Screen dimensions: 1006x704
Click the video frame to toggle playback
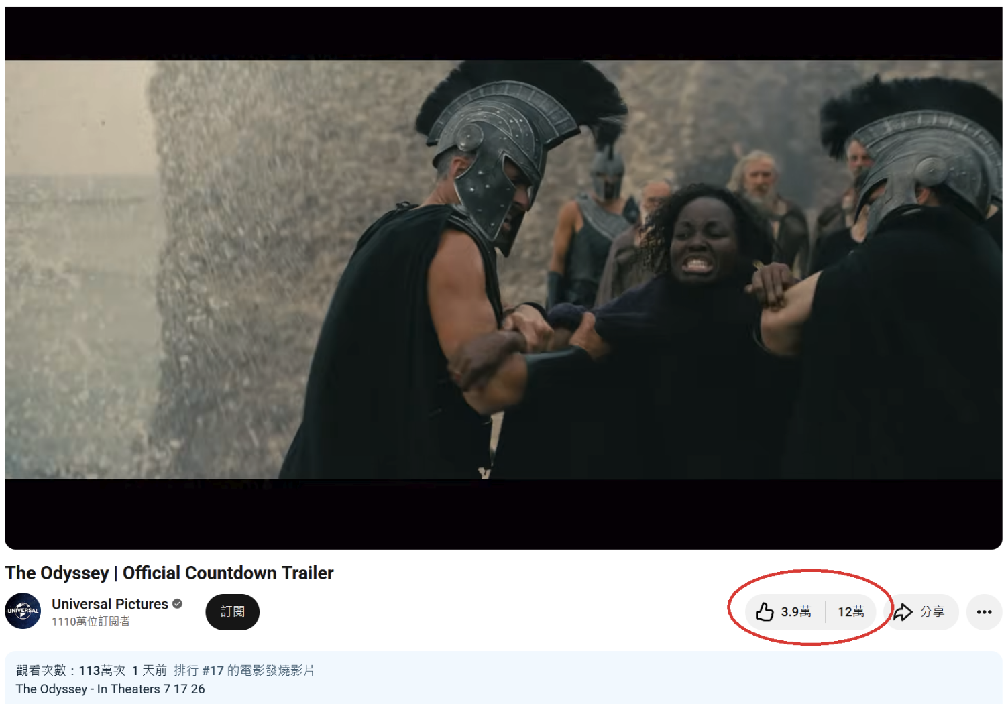[503, 270]
